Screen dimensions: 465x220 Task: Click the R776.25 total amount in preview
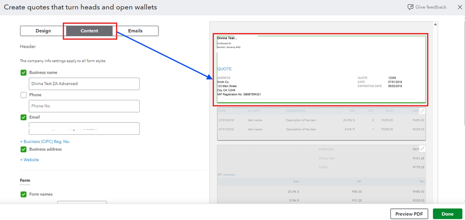(418, 167)
